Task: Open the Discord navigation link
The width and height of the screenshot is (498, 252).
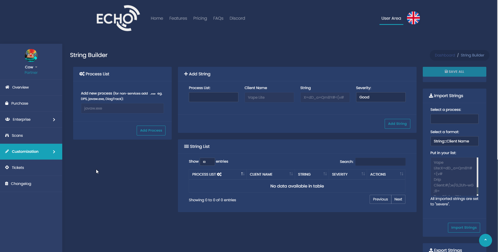Action: click(x=237, y=18)
